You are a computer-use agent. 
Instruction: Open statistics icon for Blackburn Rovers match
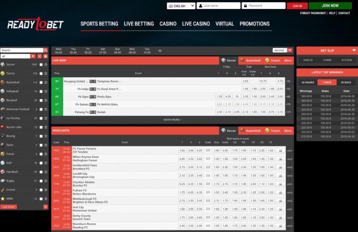point(280,226)
